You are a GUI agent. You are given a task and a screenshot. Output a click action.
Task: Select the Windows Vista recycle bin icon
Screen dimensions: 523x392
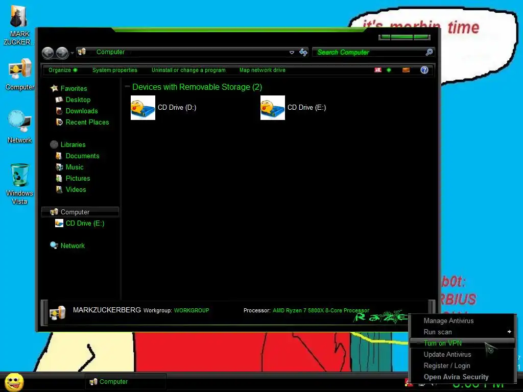click(19, 184)
